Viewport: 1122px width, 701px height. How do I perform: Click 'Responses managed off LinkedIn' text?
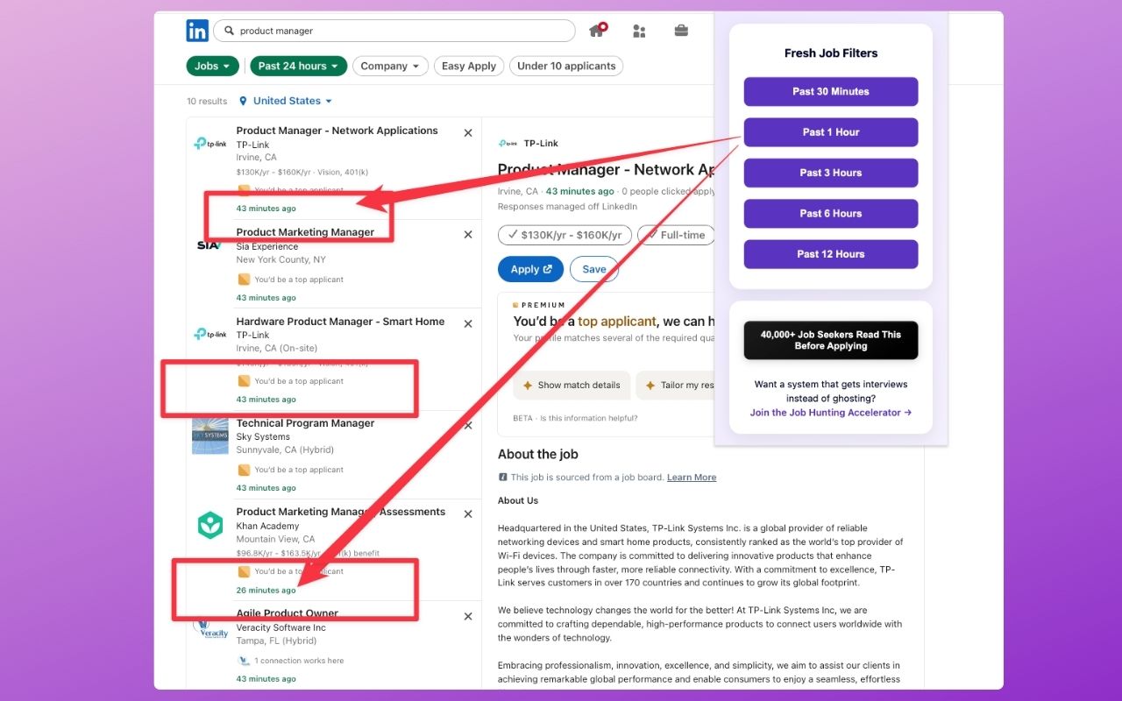(x=567, y=207)
